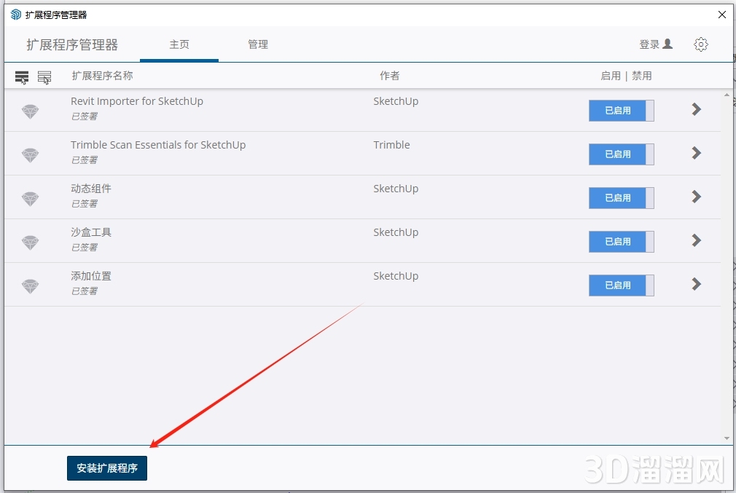Viewport: 736px width, 493px height.
Task: Expand details arrow for 添加位置
Action: (x=696, y=284)
